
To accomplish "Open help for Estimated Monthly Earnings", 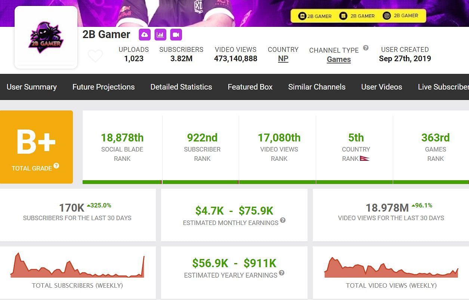I will [283, 220].
